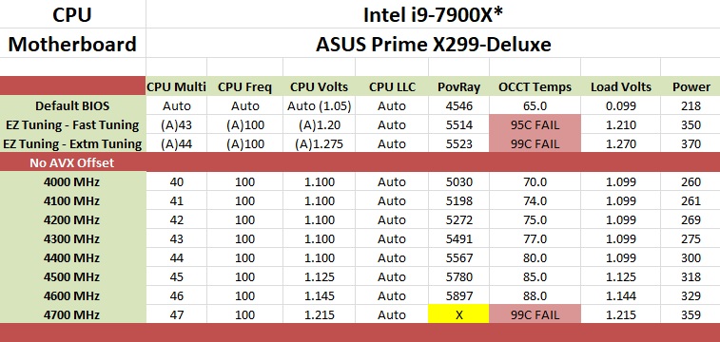The height and width of the screenshot is (342, 720).
Task: Click the Intel i9-7900X* header cell
Action: (433, 14)
